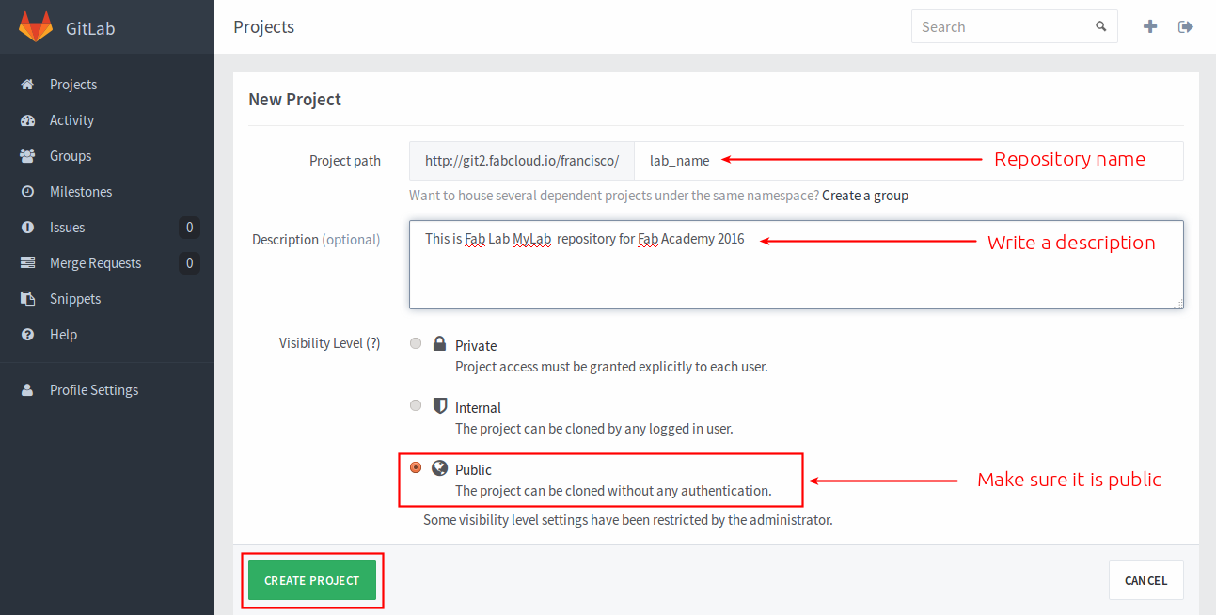Viewport: 1216px width, 615px height.
Task: Click the Public option label text
Action: [473, 469]
